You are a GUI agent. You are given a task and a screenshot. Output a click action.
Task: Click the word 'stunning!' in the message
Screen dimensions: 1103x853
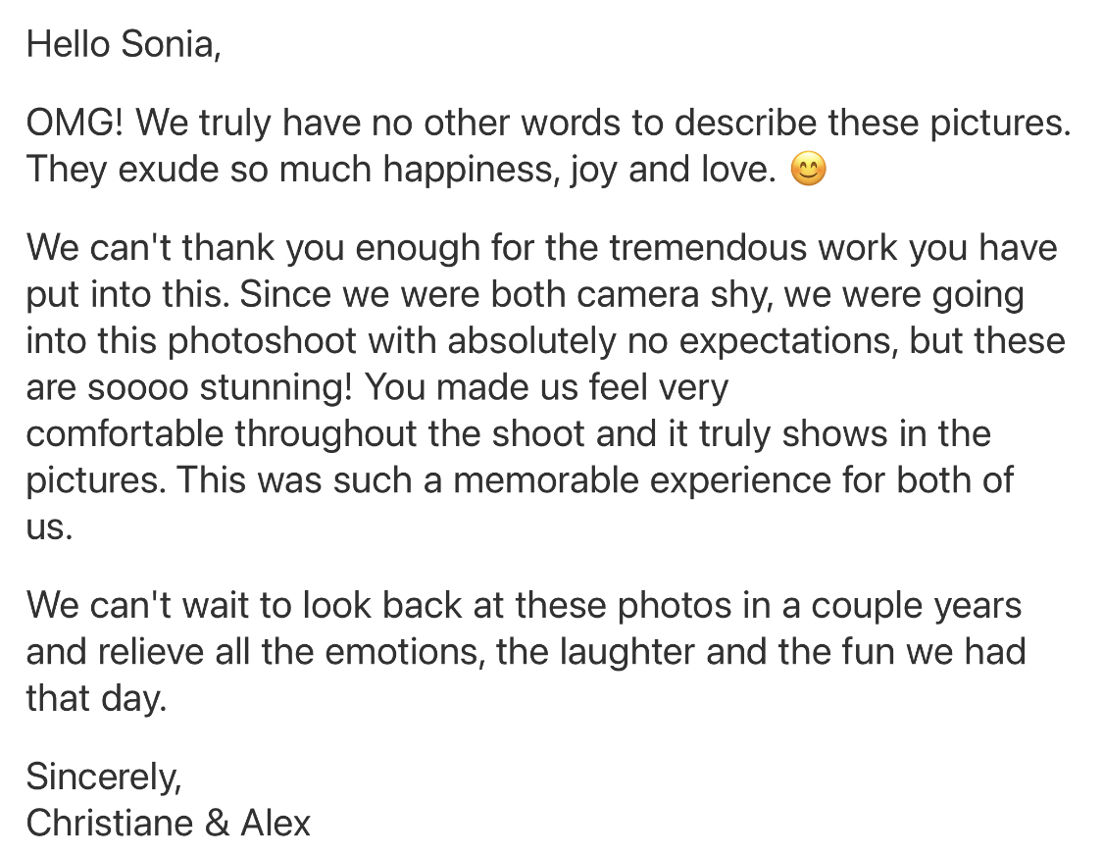pyautogui.click(x=276, y=387)
